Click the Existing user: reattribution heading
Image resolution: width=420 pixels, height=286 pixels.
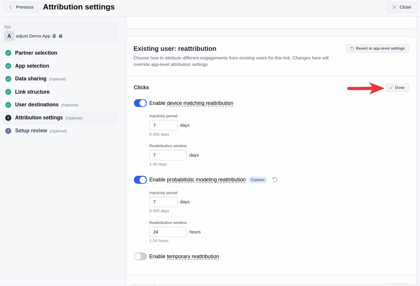(x=175, y=49)
